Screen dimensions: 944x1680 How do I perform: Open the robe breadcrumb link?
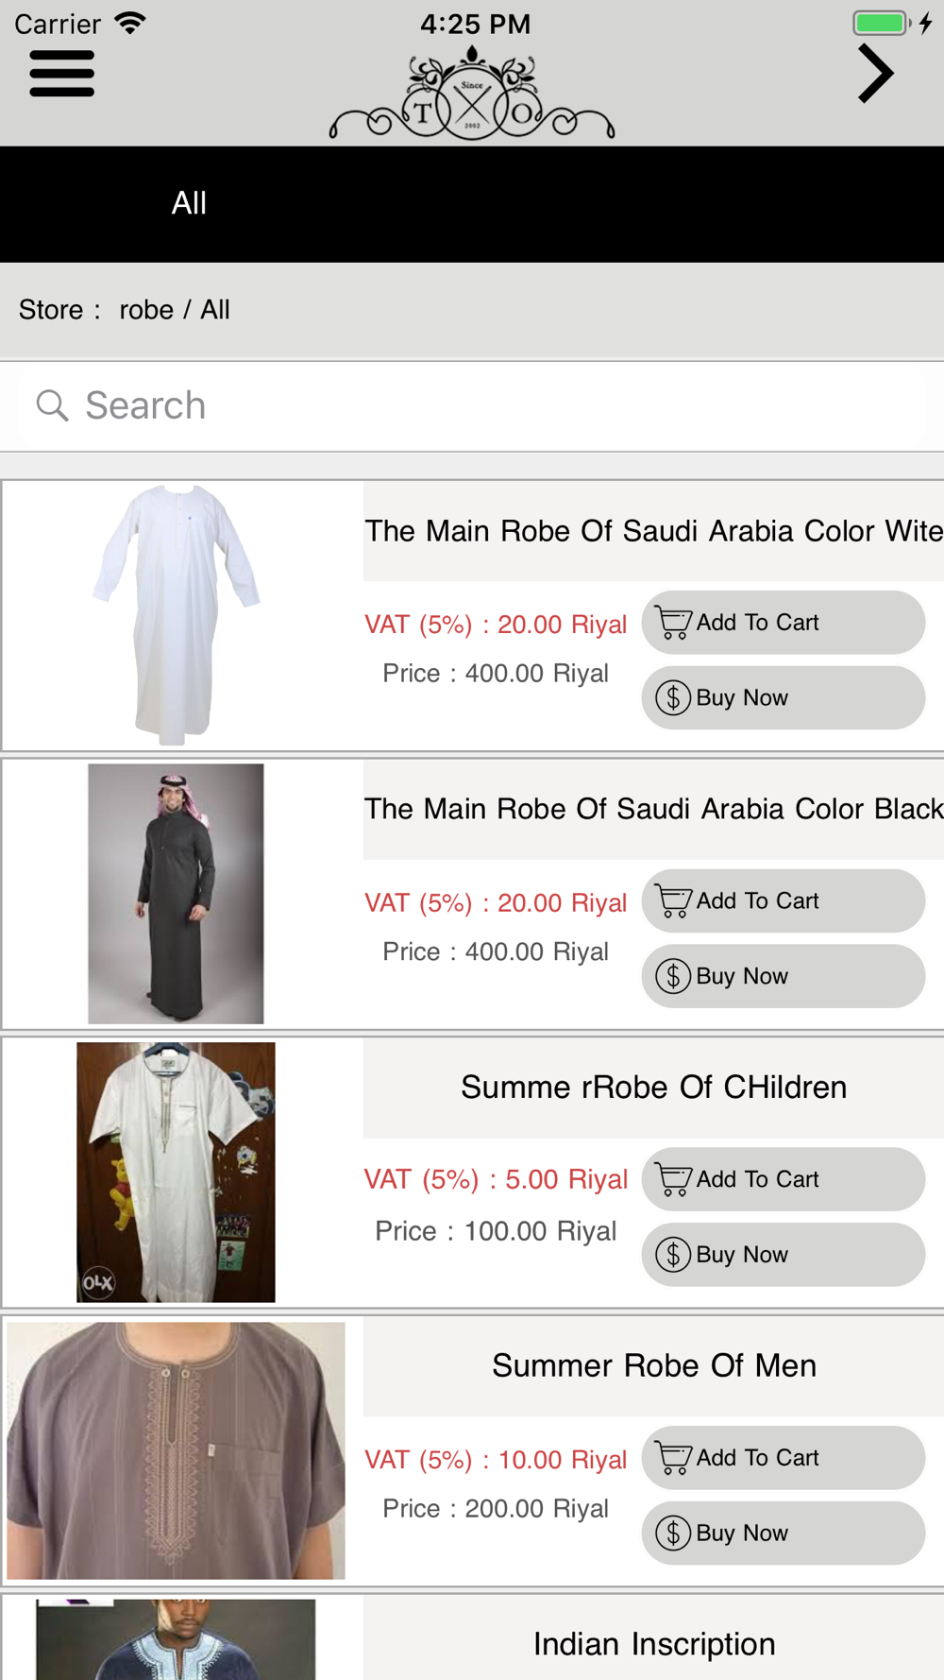pyautogui.click(x=146, y=310)
